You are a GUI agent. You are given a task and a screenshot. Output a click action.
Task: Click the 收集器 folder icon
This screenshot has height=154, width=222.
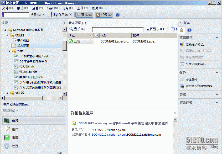(12, 35)
